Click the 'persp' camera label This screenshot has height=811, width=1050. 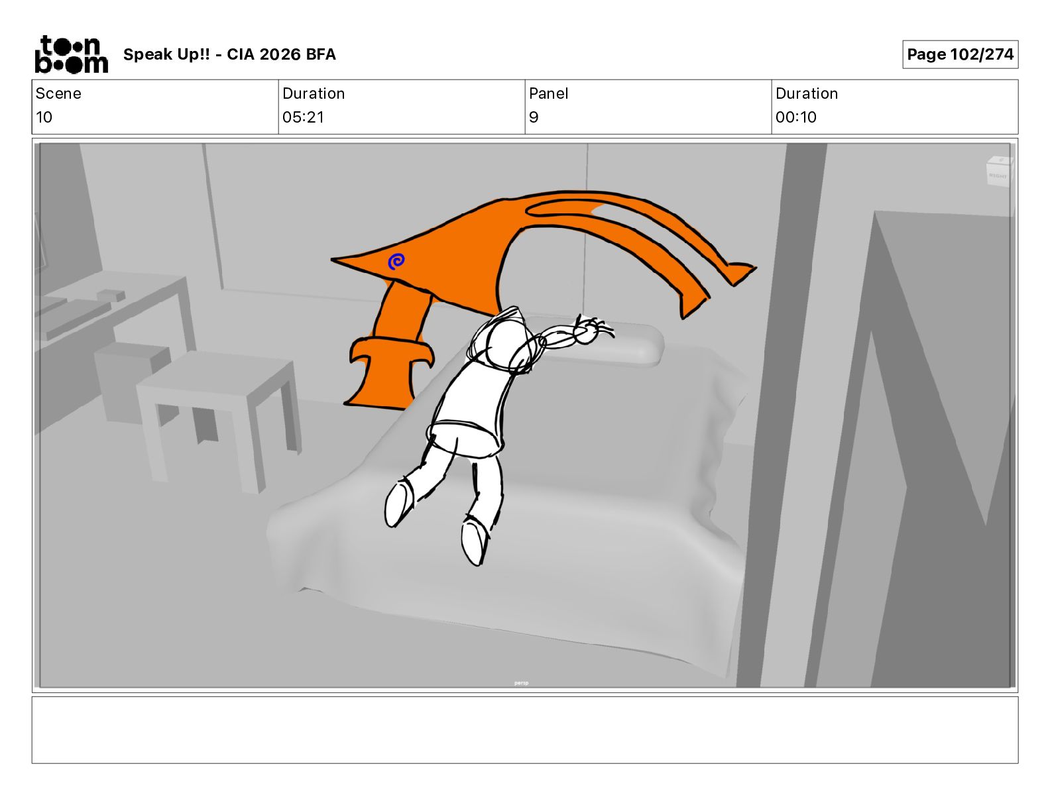pos(522,683)
